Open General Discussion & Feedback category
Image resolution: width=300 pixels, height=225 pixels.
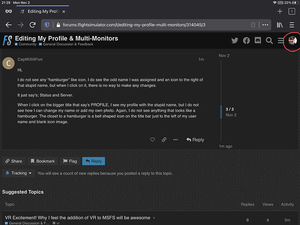[66, 44]
